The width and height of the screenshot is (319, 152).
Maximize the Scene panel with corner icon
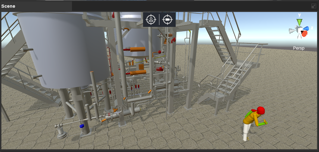tap(314, 6)
